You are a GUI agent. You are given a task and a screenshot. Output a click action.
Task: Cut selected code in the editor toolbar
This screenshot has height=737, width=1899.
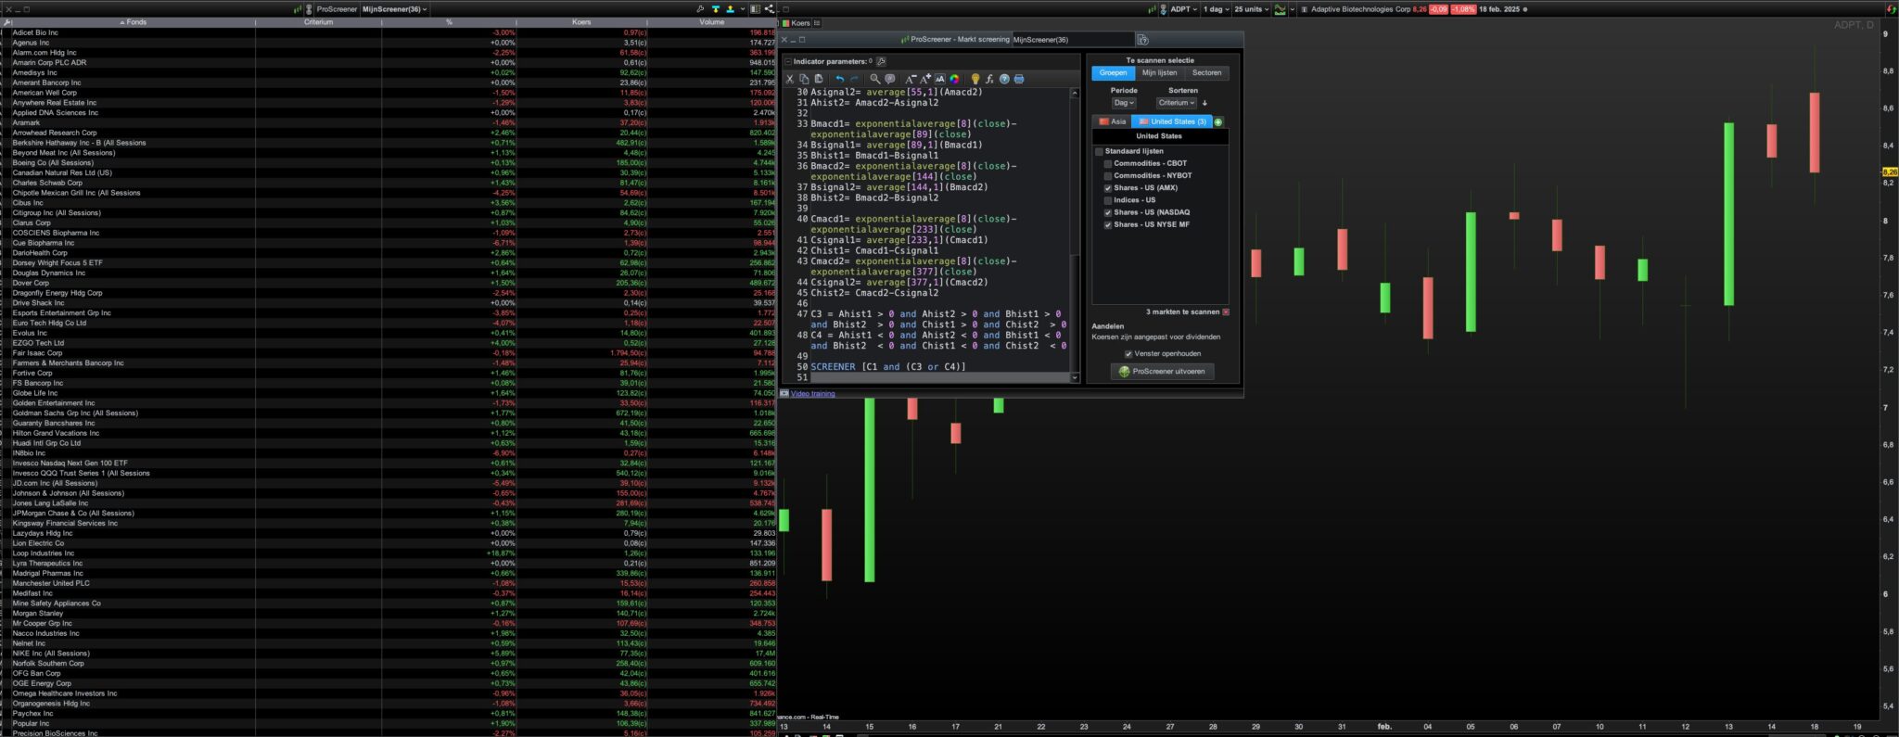point(790,79)
